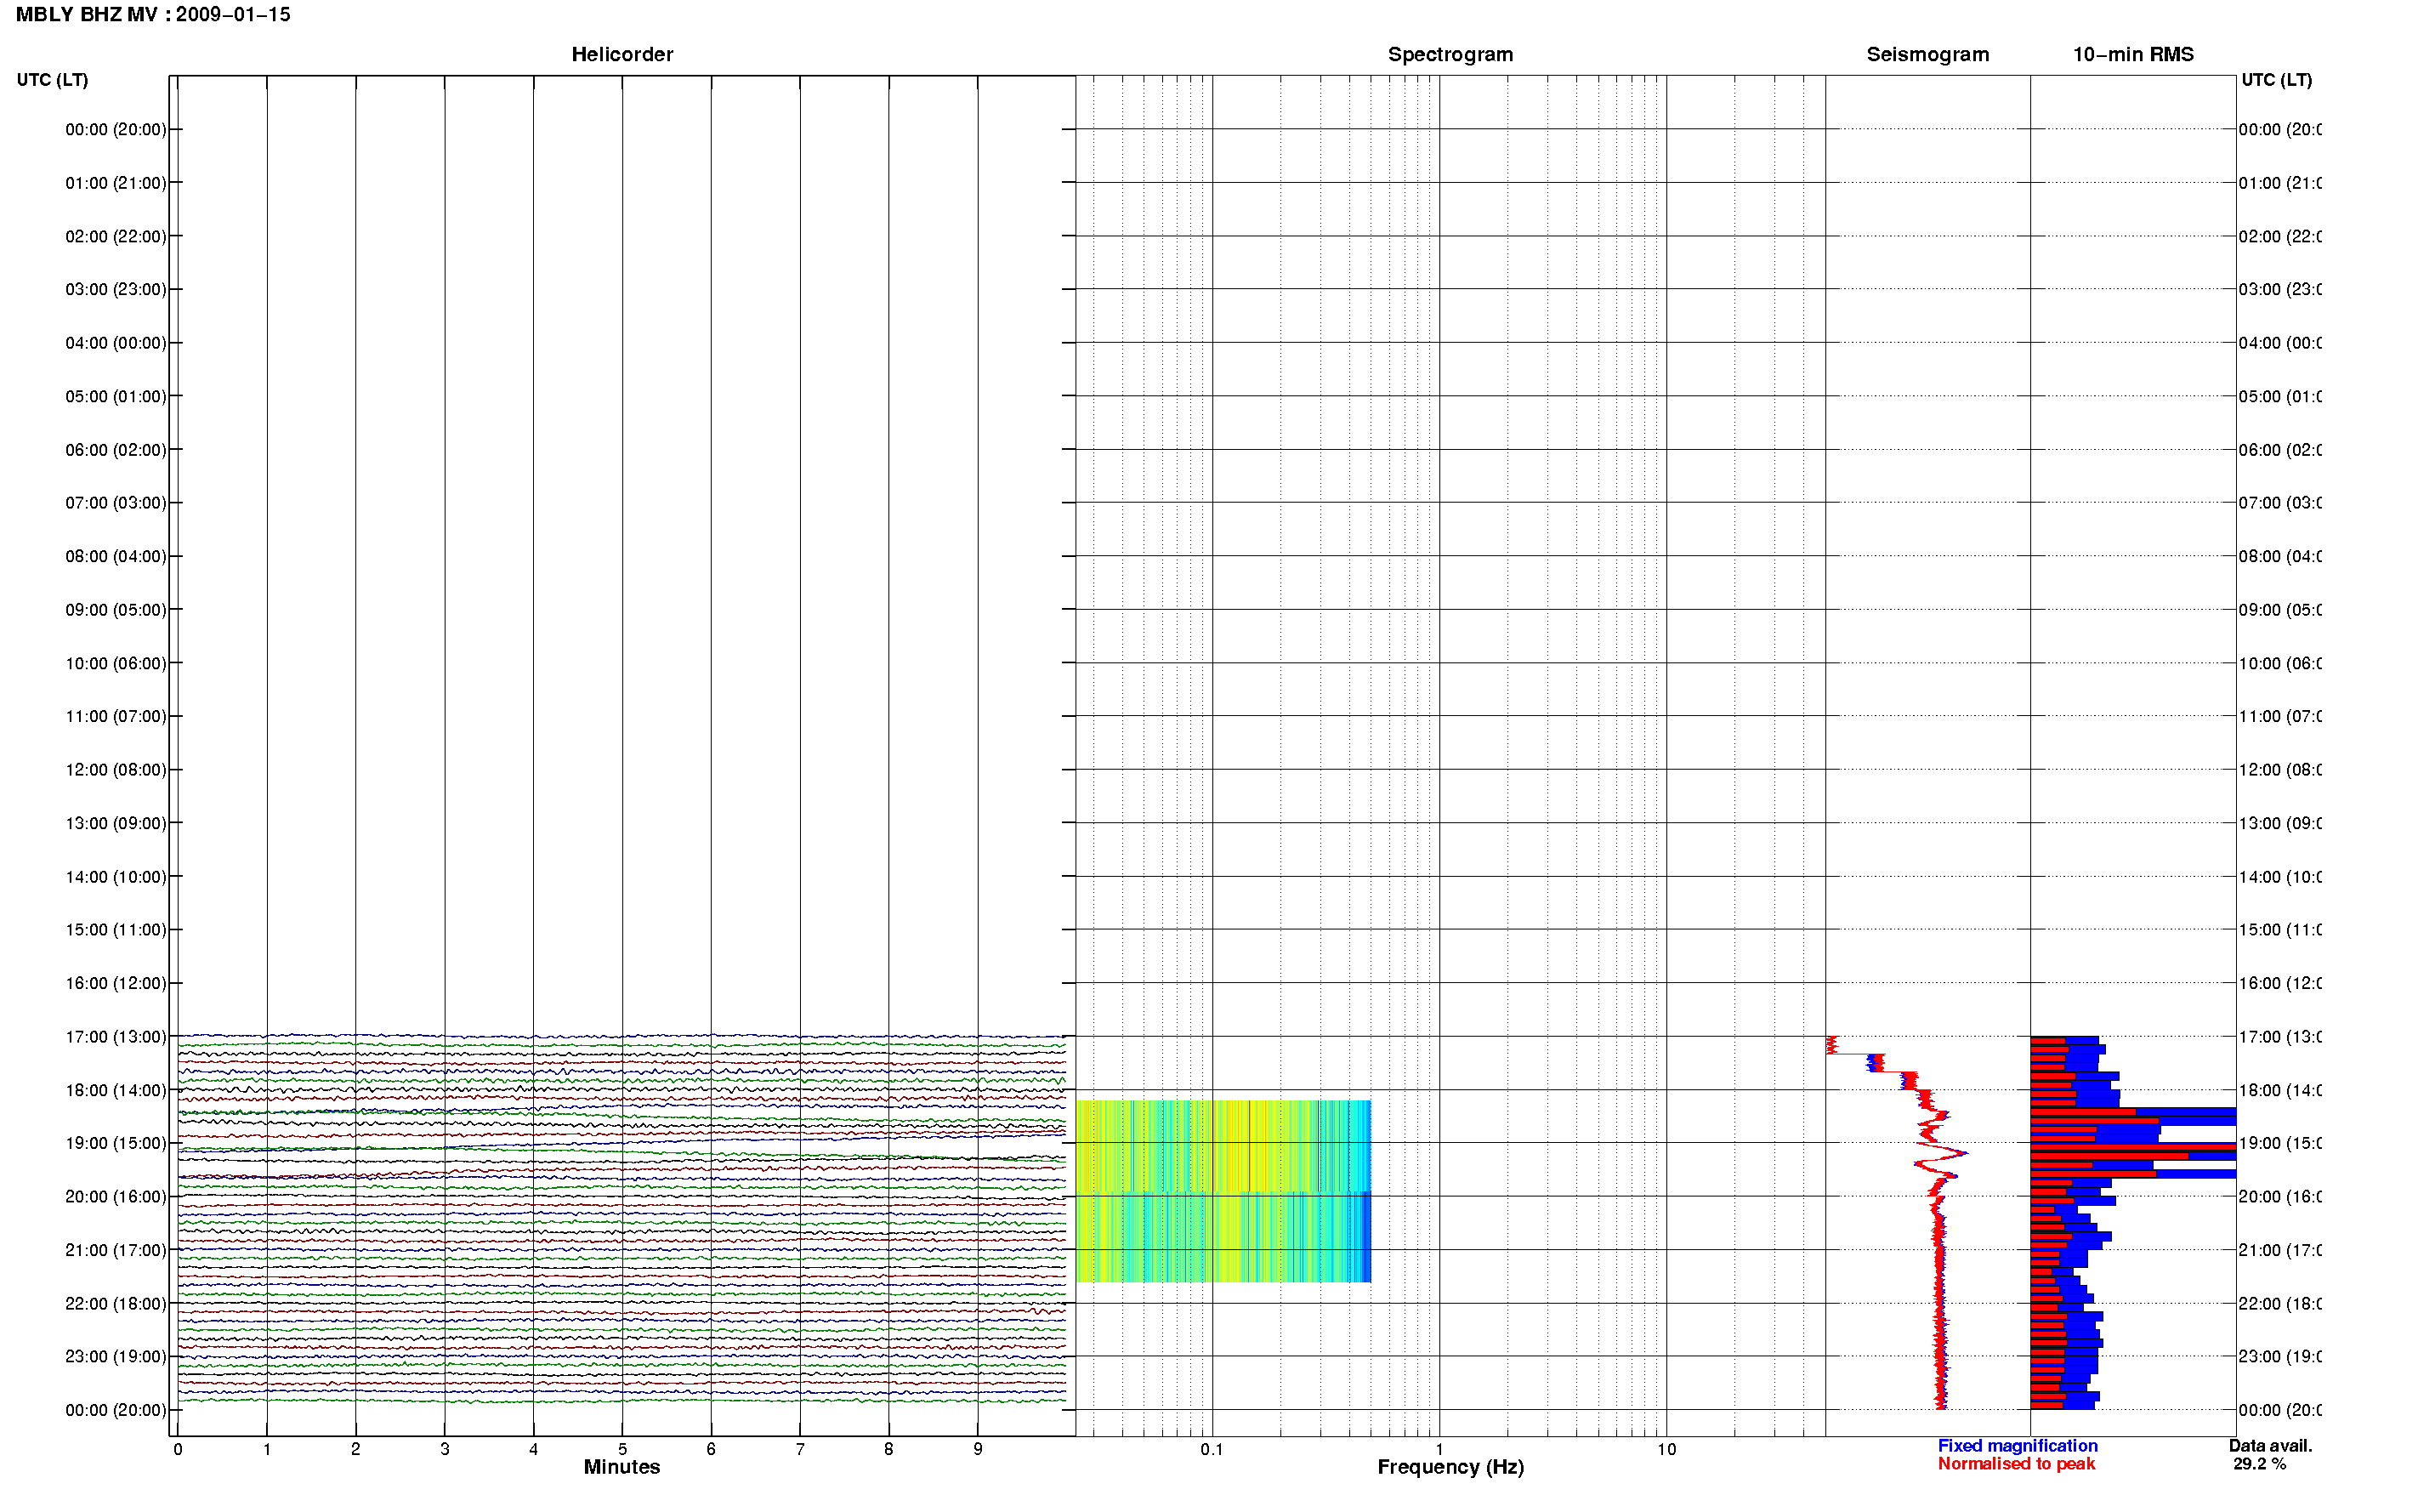Click the left '11:00 (07:00)' time label
This screenshot has height=1512, width=2418.
pyautogui.click(x=116, y=717)
